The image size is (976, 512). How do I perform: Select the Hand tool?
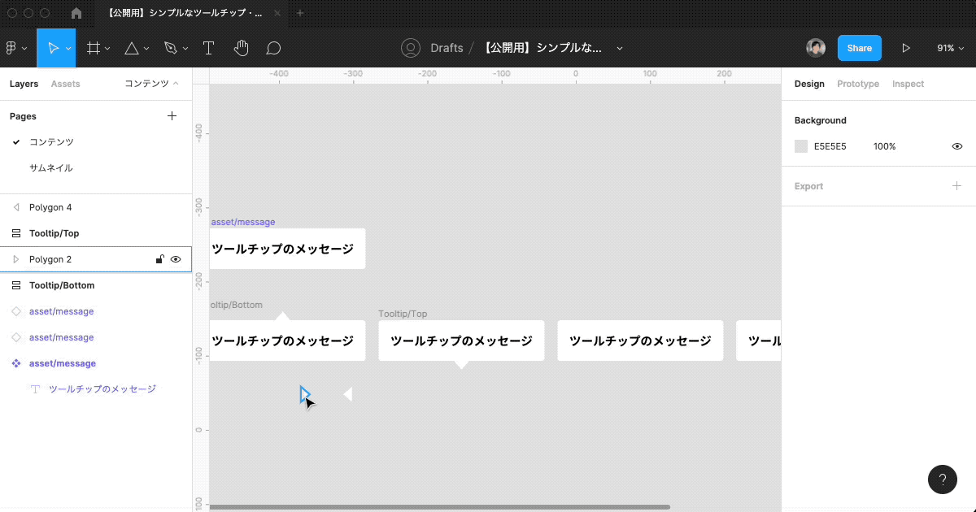[x=241, y=47]
